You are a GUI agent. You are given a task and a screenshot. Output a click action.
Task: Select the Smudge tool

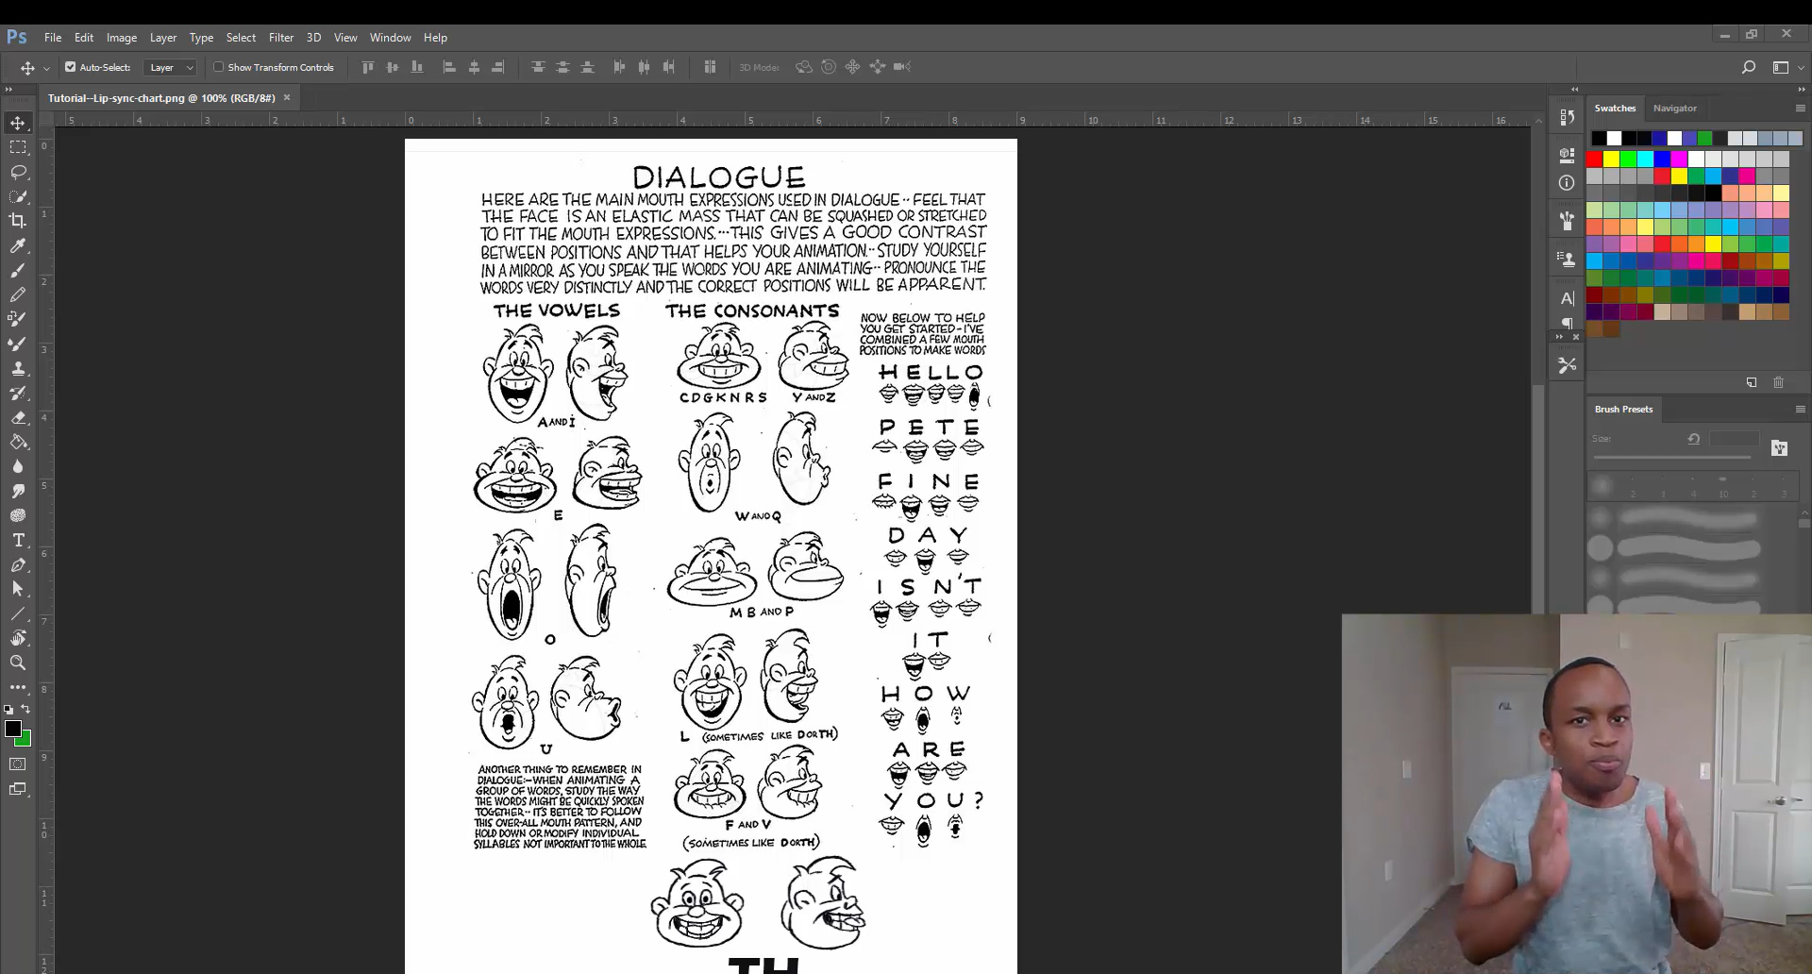18,491
